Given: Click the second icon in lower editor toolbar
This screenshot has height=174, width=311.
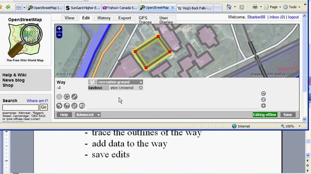Looking at the screenshot, I should coord(67,106).
